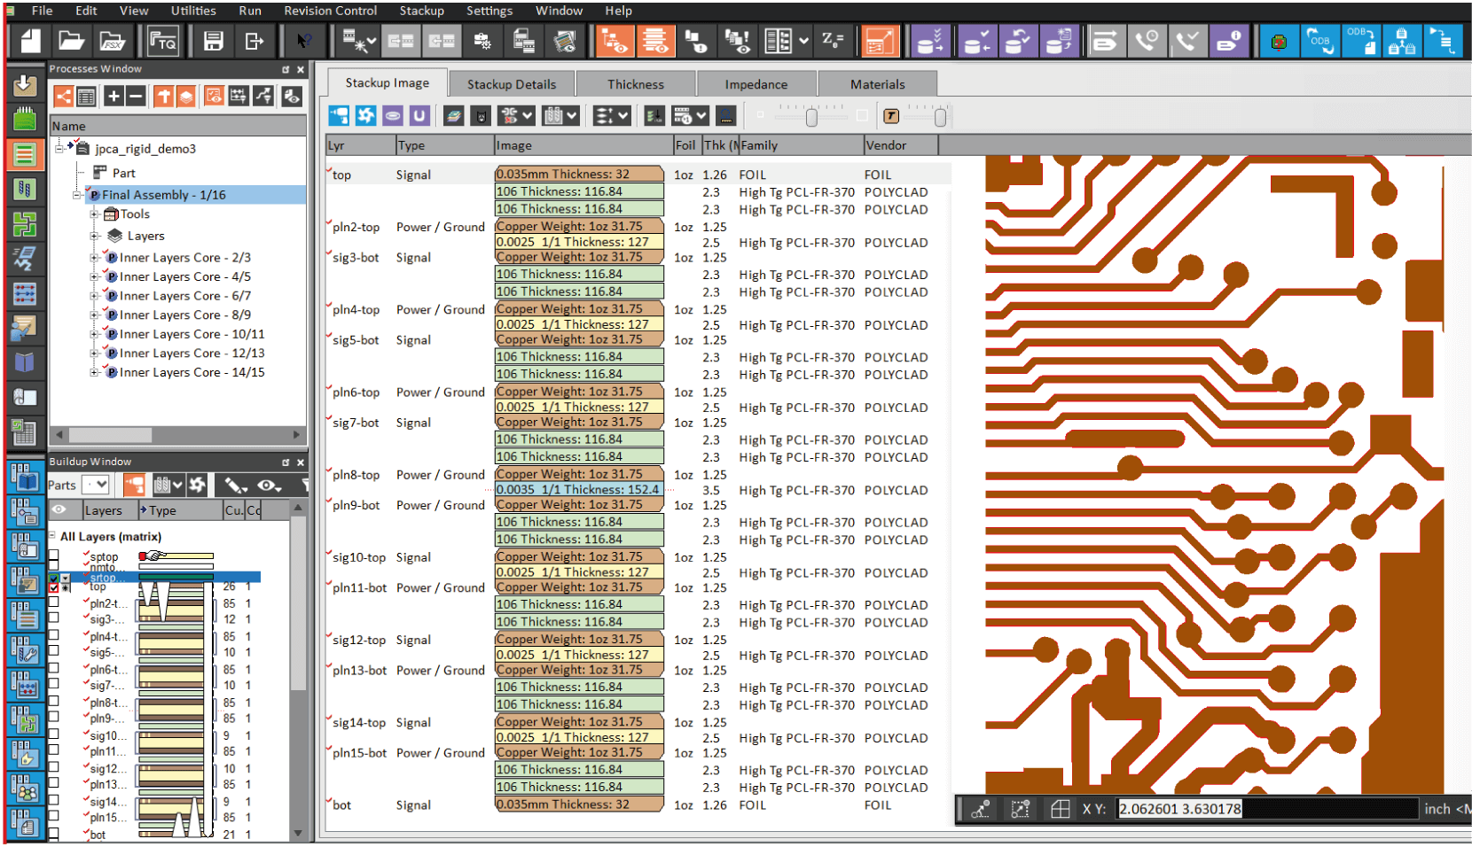
Task: Open the Parts dropdown in Buildup Window
Action: point(99,485)
